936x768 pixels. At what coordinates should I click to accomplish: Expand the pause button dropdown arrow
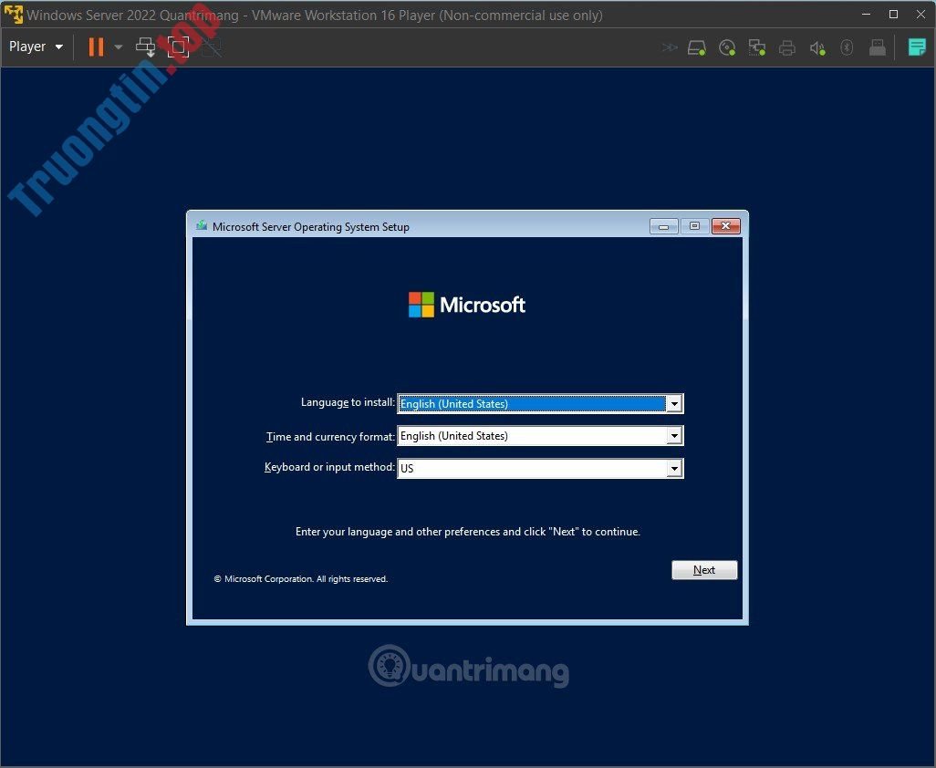pyautogui.click(x=118, y=47)
